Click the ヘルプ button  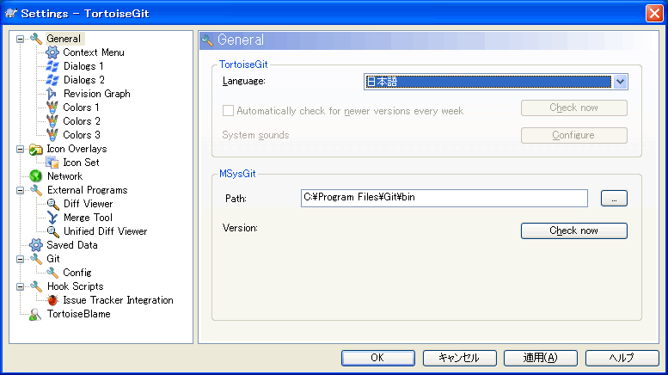coord(622,358)
